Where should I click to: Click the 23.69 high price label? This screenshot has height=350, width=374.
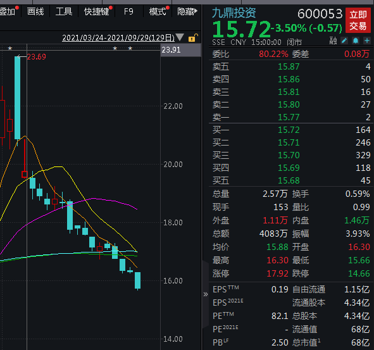click(x=36, y=57)
